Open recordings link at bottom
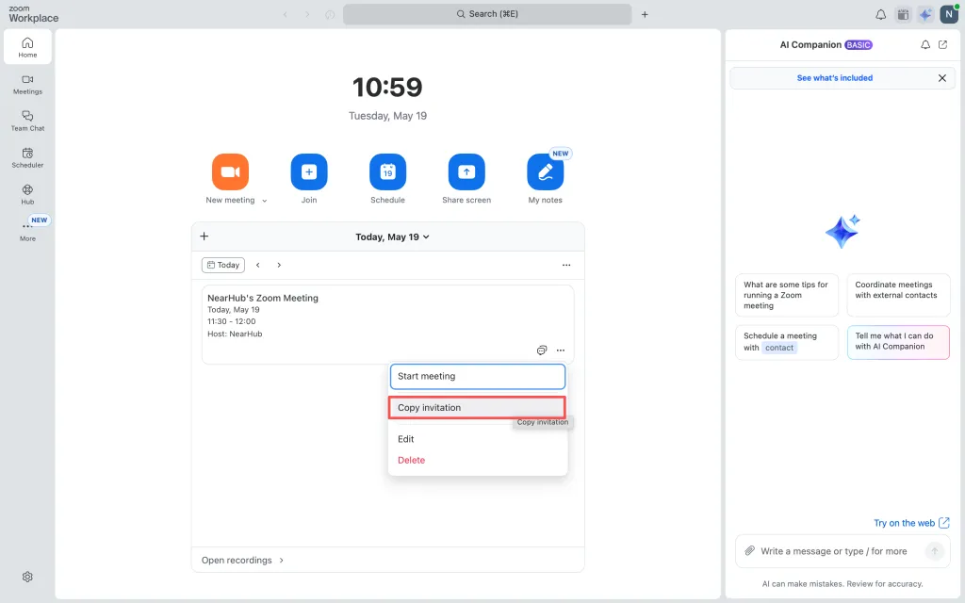 tap(242, 560)
